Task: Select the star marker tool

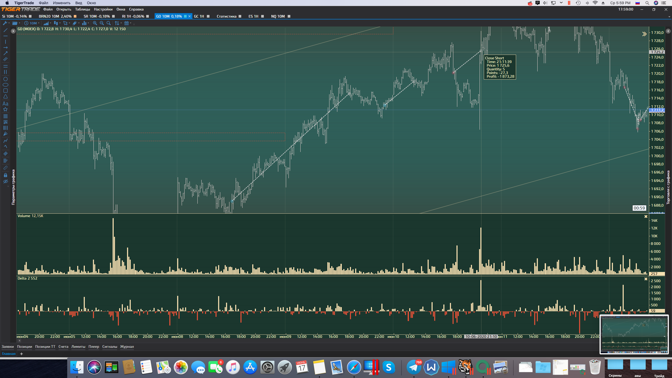Action: [5, 109]
